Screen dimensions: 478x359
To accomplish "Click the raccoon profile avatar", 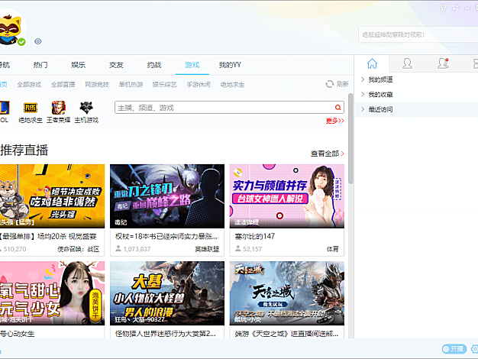I will point(10,29).
